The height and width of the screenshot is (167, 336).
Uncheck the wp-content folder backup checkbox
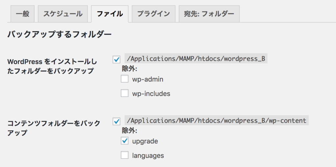116,122
